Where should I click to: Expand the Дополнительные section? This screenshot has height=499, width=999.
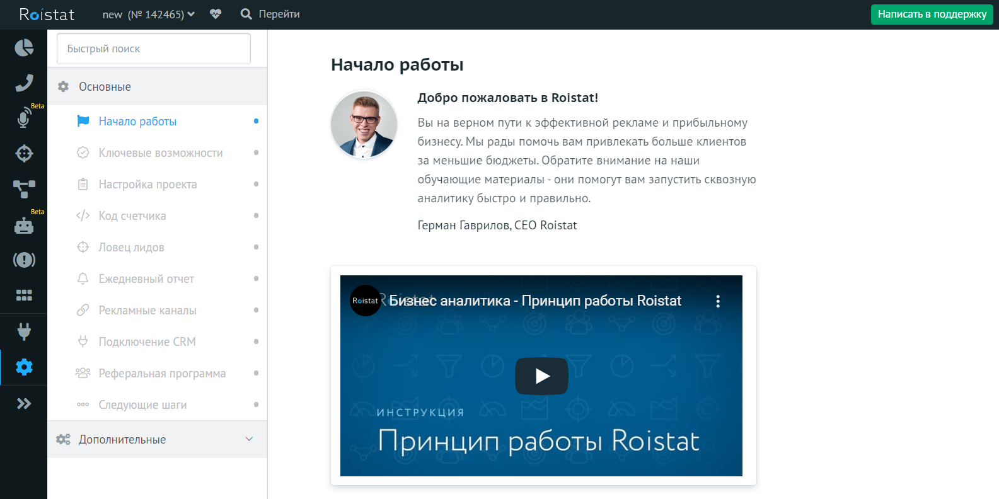click(x=158, y=439)
